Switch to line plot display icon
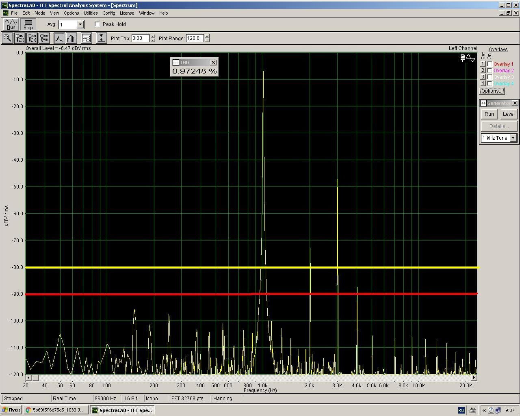 [59, 38]
